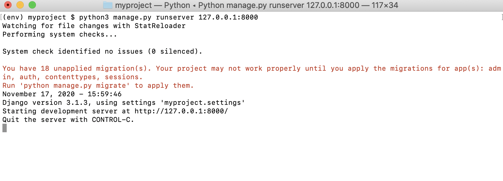
Task: Click the 'python3 manage.py runserver' command text
Action: pos(136,17)
